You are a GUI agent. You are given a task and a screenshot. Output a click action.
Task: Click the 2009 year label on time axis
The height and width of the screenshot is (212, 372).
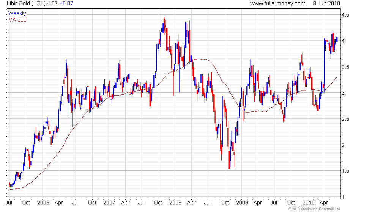coord(242,203)
